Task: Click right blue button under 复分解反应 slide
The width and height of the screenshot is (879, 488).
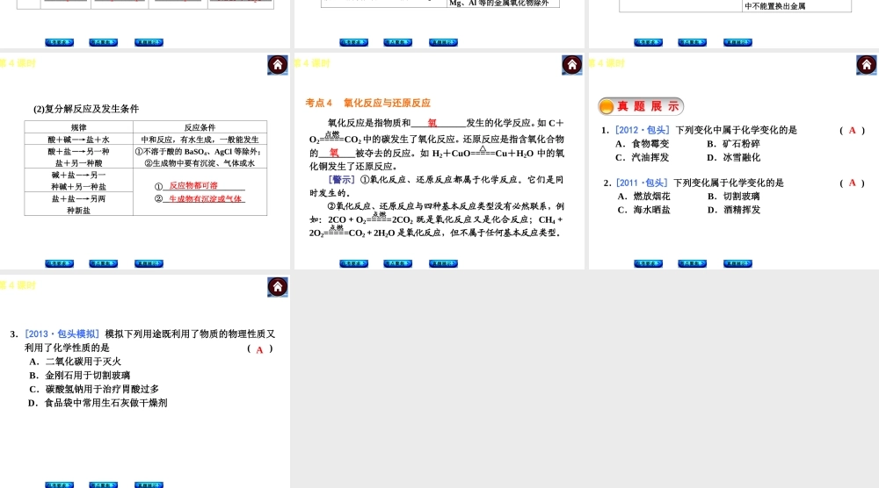Action: (x=149, y=263)
